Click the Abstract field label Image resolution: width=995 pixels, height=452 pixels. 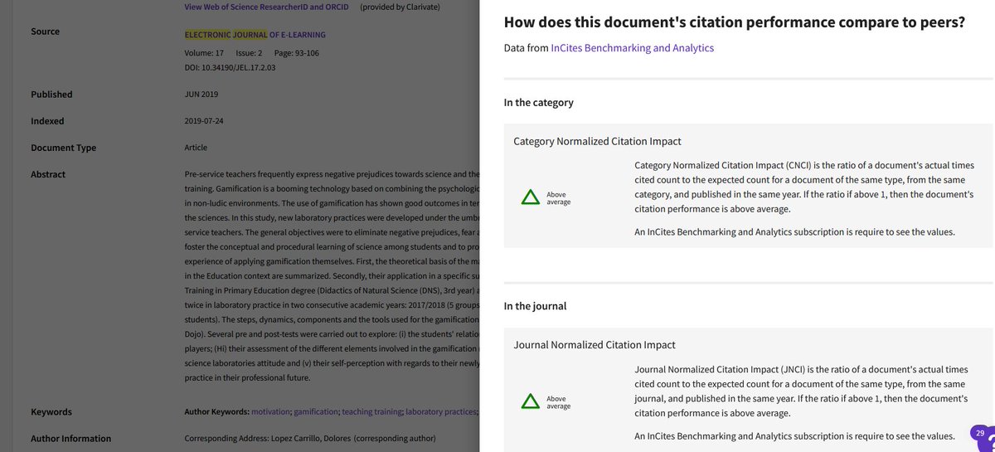pyautogui.click(x=48, y=174)
